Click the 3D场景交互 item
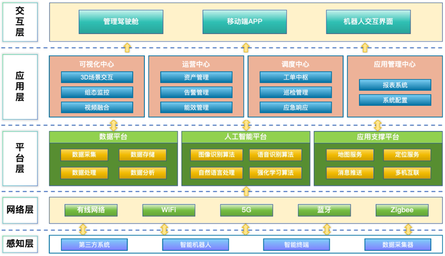This screenshot has height=256, width=445. (97, 77)
